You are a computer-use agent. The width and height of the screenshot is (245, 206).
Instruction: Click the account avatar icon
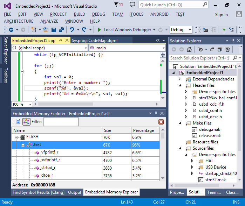click(x=239, y=14)
